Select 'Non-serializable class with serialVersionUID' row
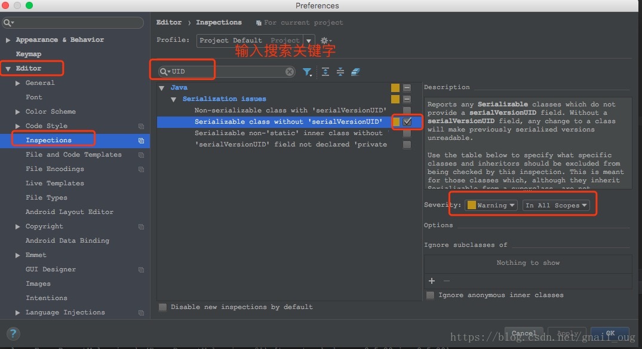The height and width of the screenshot is (349, 642). pos(288,110)
